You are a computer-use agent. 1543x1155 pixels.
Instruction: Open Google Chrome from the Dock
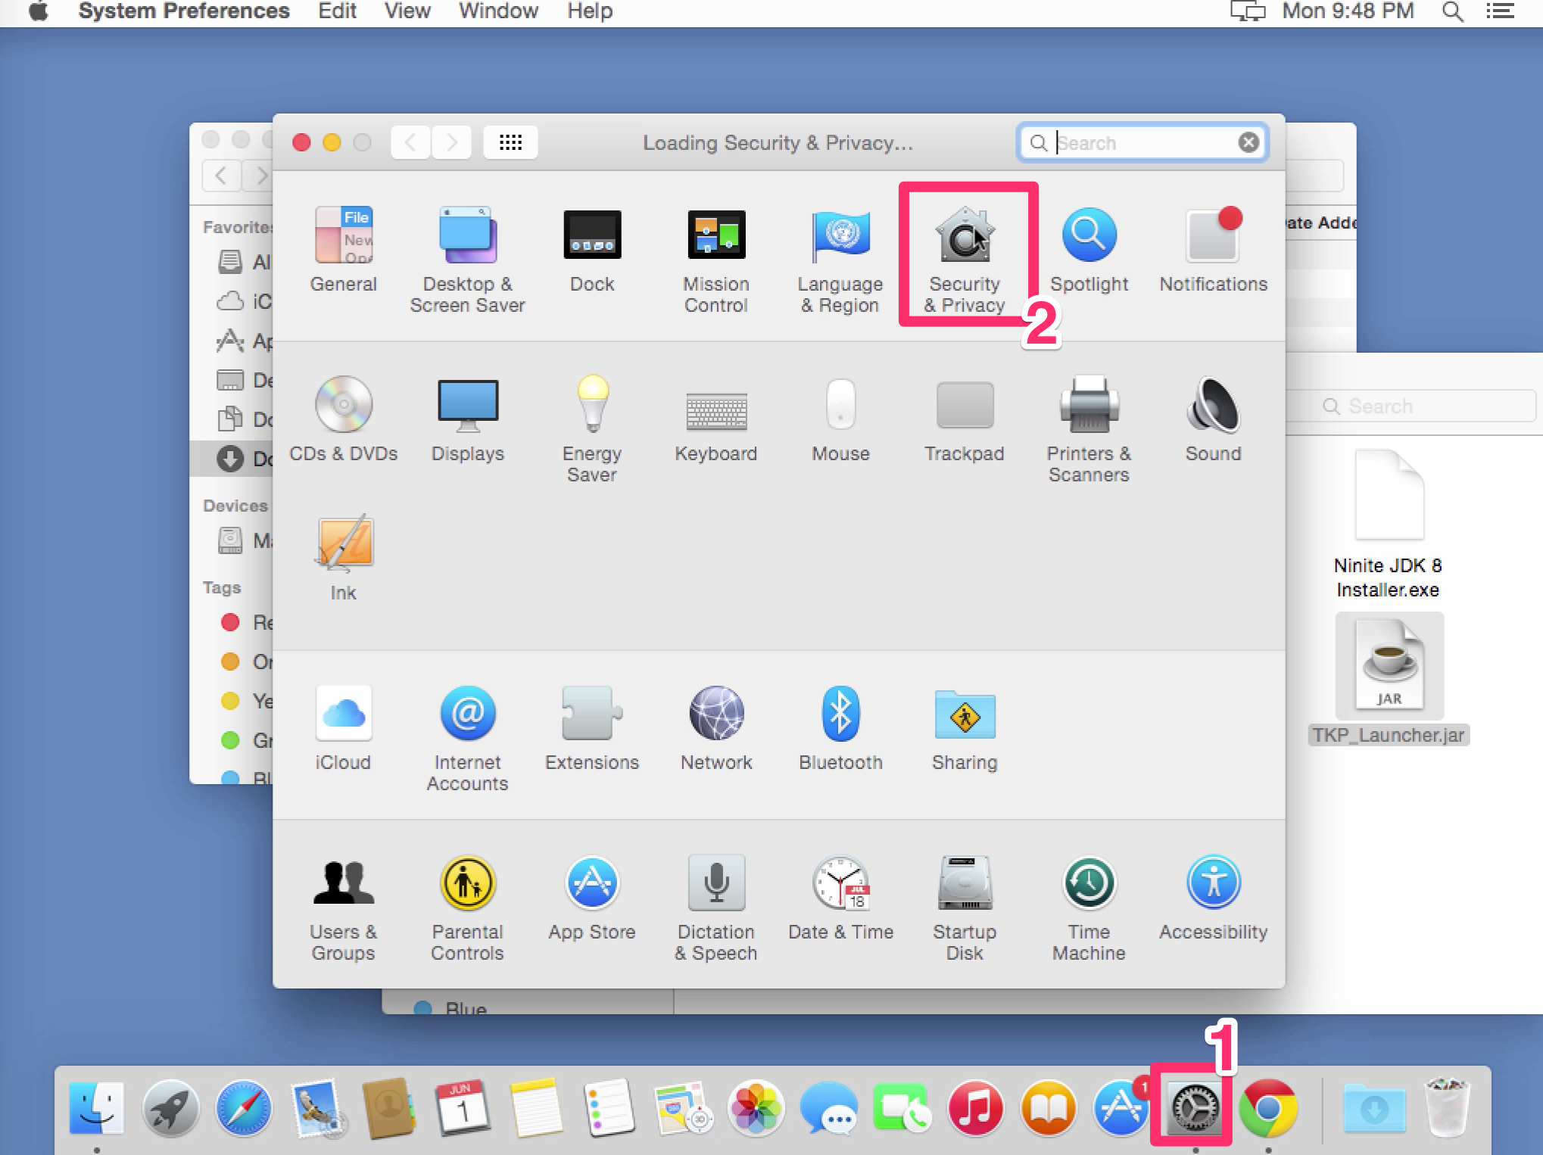(1267, 1108)
